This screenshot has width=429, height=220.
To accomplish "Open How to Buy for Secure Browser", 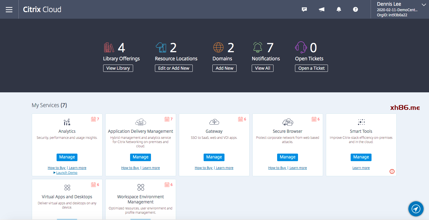I will coord(277,168).
